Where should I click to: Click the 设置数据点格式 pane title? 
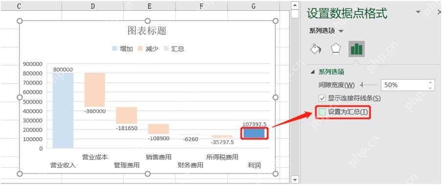(x=347, y=13)
